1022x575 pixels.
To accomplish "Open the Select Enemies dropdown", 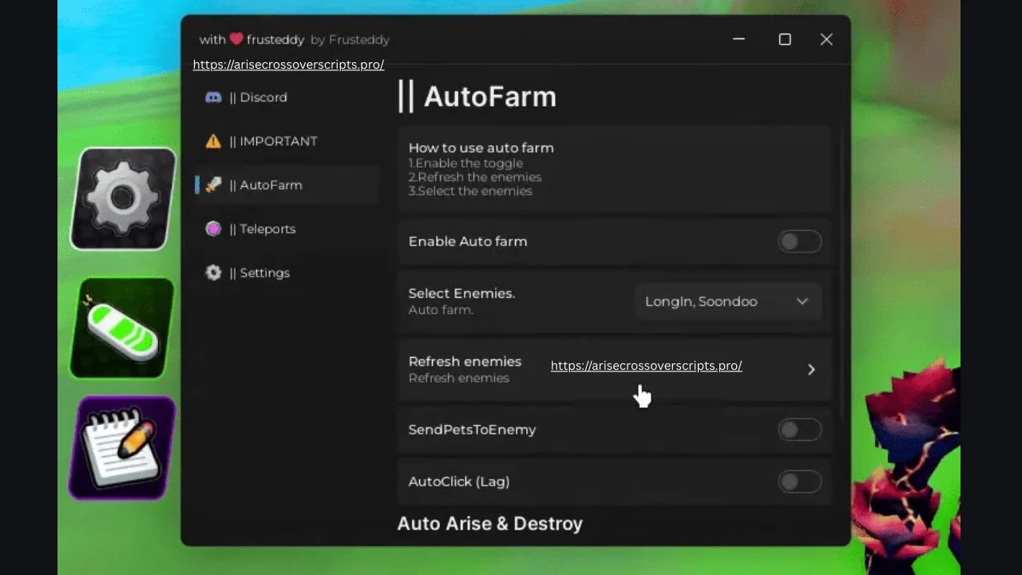I will pyautogui.click(x=729, y=302).
